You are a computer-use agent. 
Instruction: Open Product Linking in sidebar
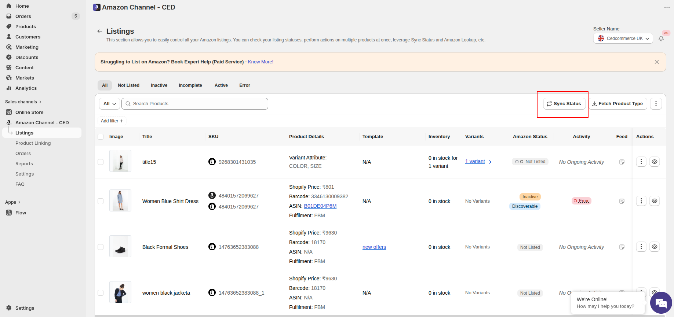pos(33,143)
